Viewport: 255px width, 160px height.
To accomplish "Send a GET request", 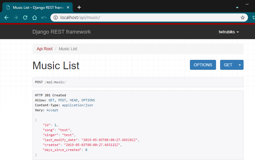I will point(228,65).
